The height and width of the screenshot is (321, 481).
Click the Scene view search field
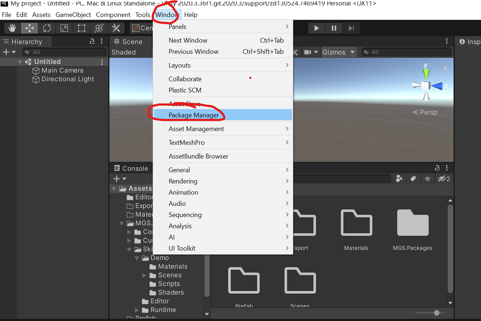point(407,52)
